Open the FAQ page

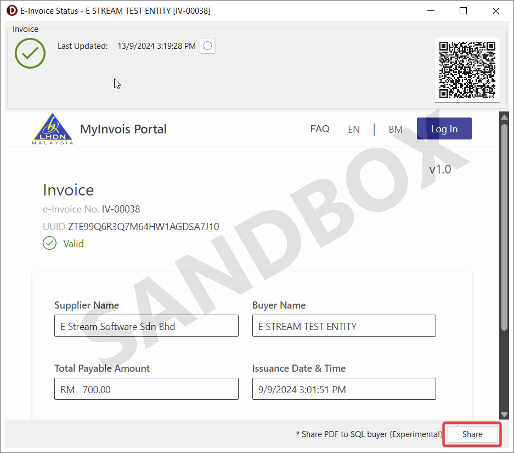pyautogui.click(x=320, y=130)
